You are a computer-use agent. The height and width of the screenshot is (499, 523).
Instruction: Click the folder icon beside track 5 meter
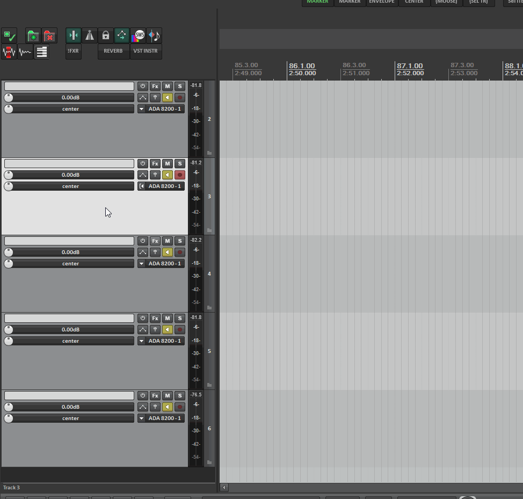pyautogui.click(x=209, y=385)
